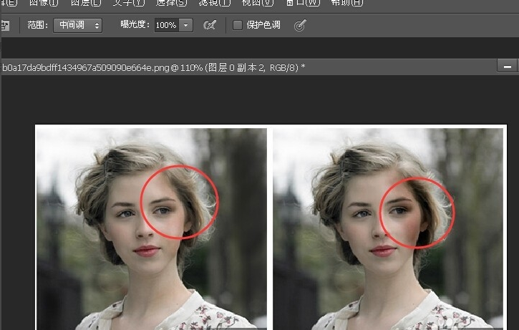Open the 帮助(H) menu
The width and height of the screenshot is (519, 330).
click(x=346, y=2)
